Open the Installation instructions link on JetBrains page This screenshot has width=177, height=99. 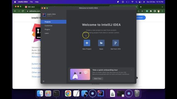[36, 68]
